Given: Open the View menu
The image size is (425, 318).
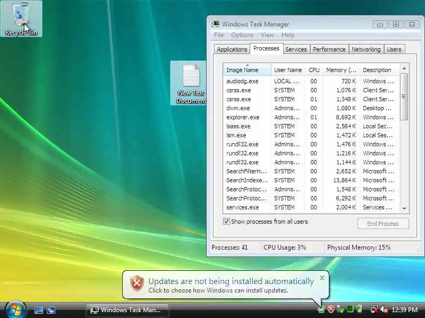Looking at the screenshot, I should click(267, 35).
